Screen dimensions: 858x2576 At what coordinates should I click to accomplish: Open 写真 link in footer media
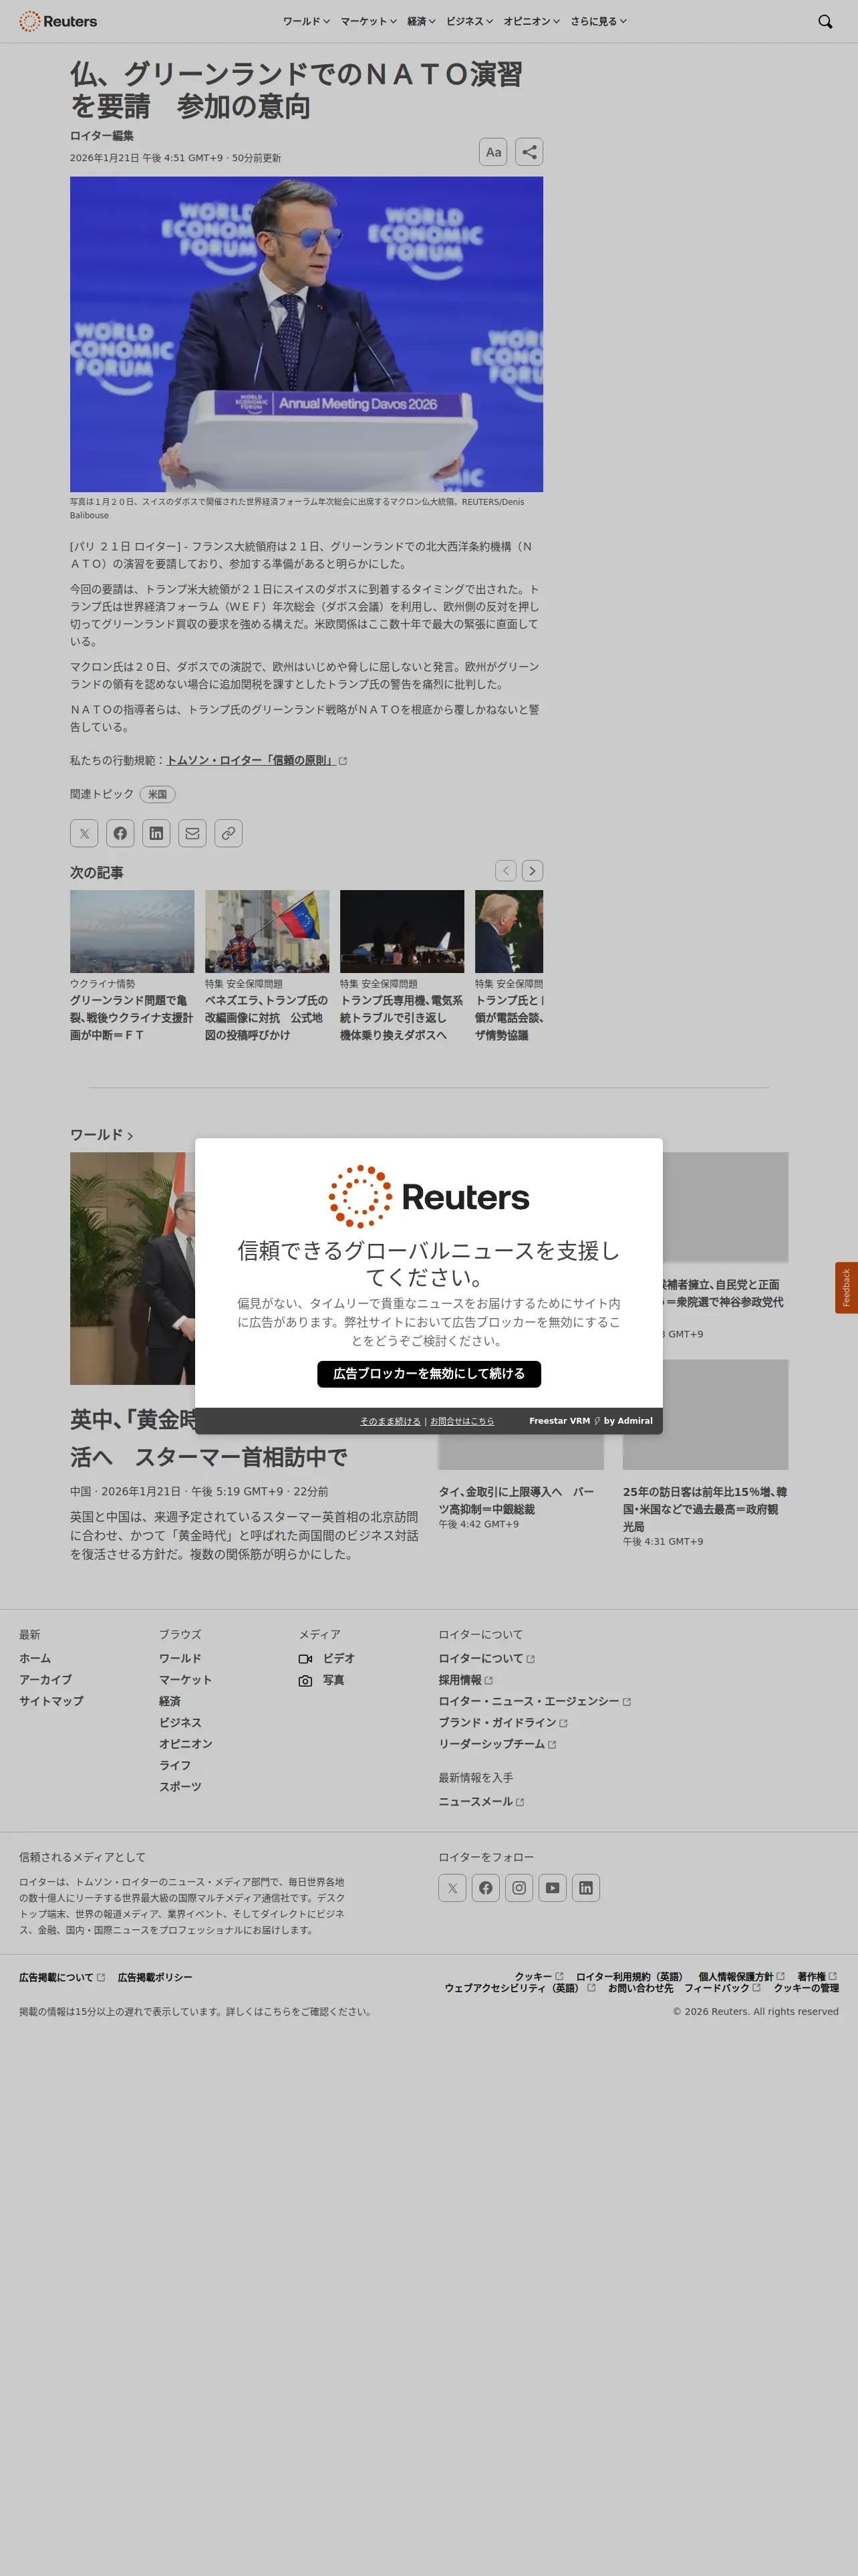pyautogui.click(x=321, y=1681)
